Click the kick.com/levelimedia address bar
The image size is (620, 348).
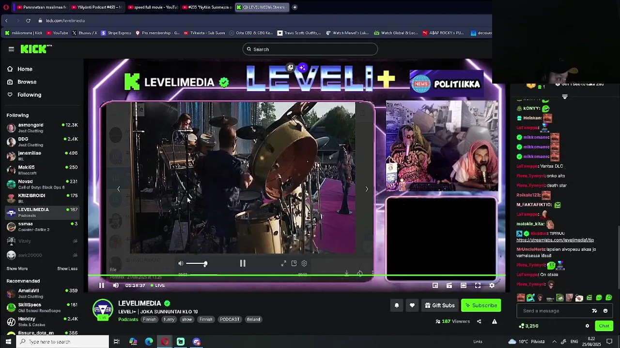point(65,21)
